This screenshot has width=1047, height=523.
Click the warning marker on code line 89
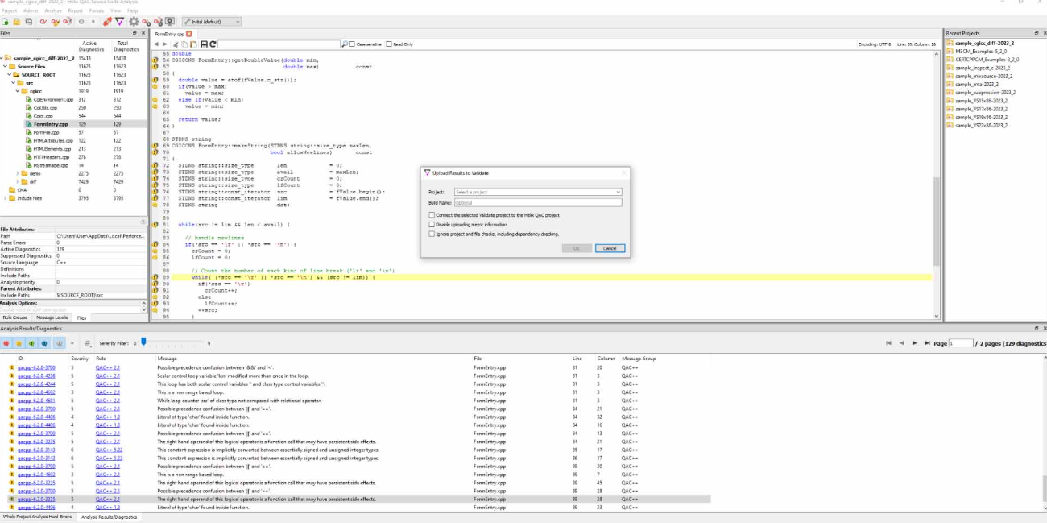(x=155, y=276)
